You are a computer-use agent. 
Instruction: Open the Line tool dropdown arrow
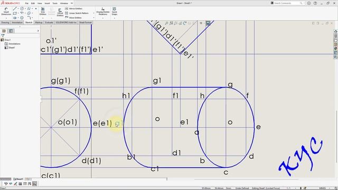click(x=18, y=9)
